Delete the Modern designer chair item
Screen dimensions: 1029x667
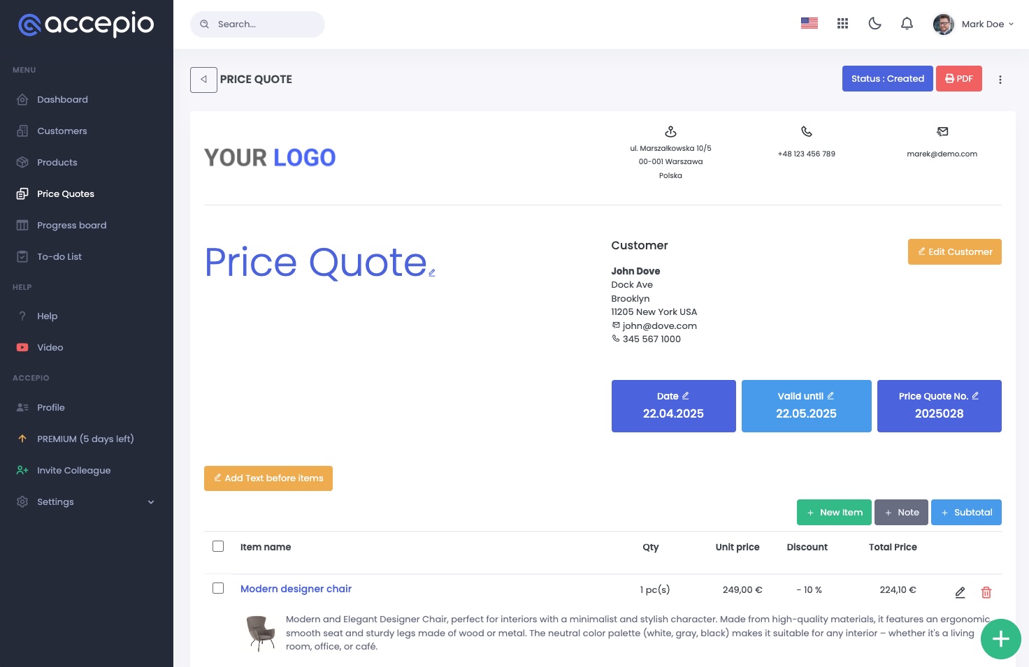(x=986, y=592)
